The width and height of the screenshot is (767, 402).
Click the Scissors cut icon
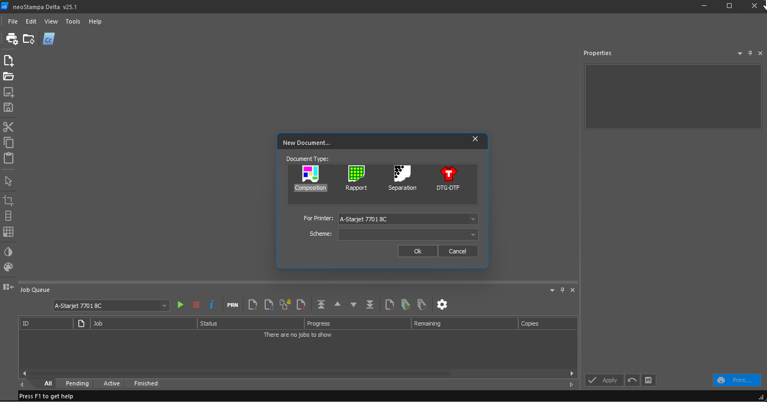8,127
